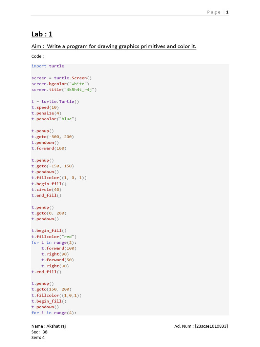Click the indented t.forward(50) line
The height and width of the screenshot is (347, 260).
(58, 260)
